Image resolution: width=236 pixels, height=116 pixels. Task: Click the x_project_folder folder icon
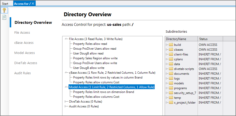tap(171, 102)
